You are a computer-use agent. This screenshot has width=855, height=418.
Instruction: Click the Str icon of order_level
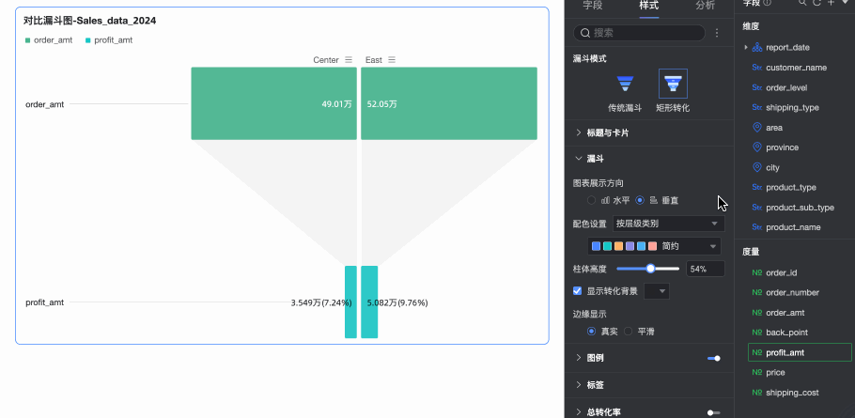click(757, 87)
